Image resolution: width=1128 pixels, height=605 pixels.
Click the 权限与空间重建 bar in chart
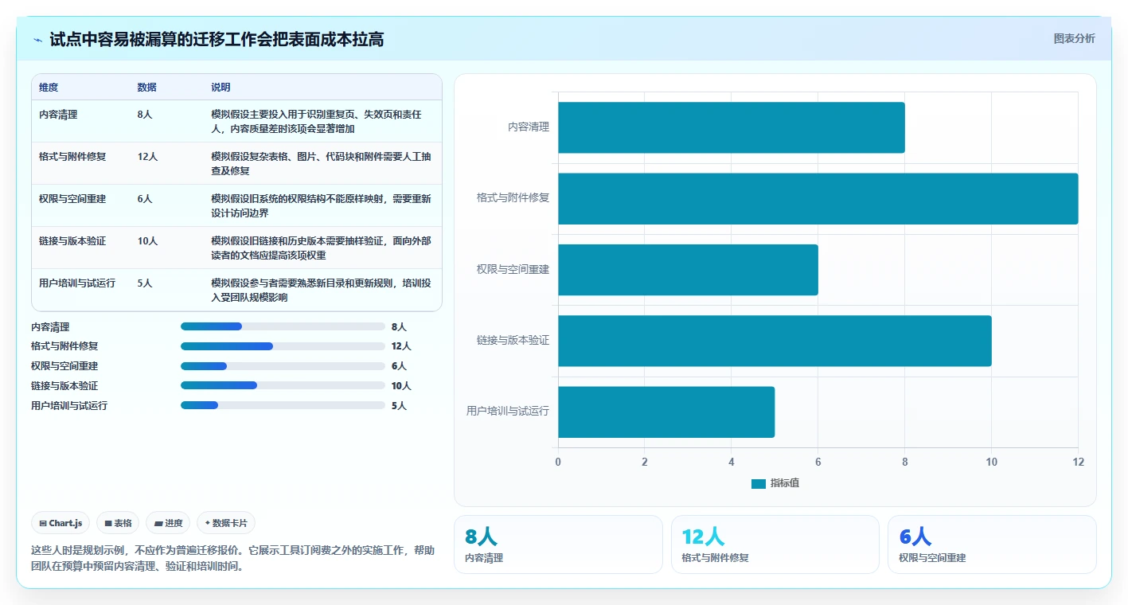(x=688, y=270)
